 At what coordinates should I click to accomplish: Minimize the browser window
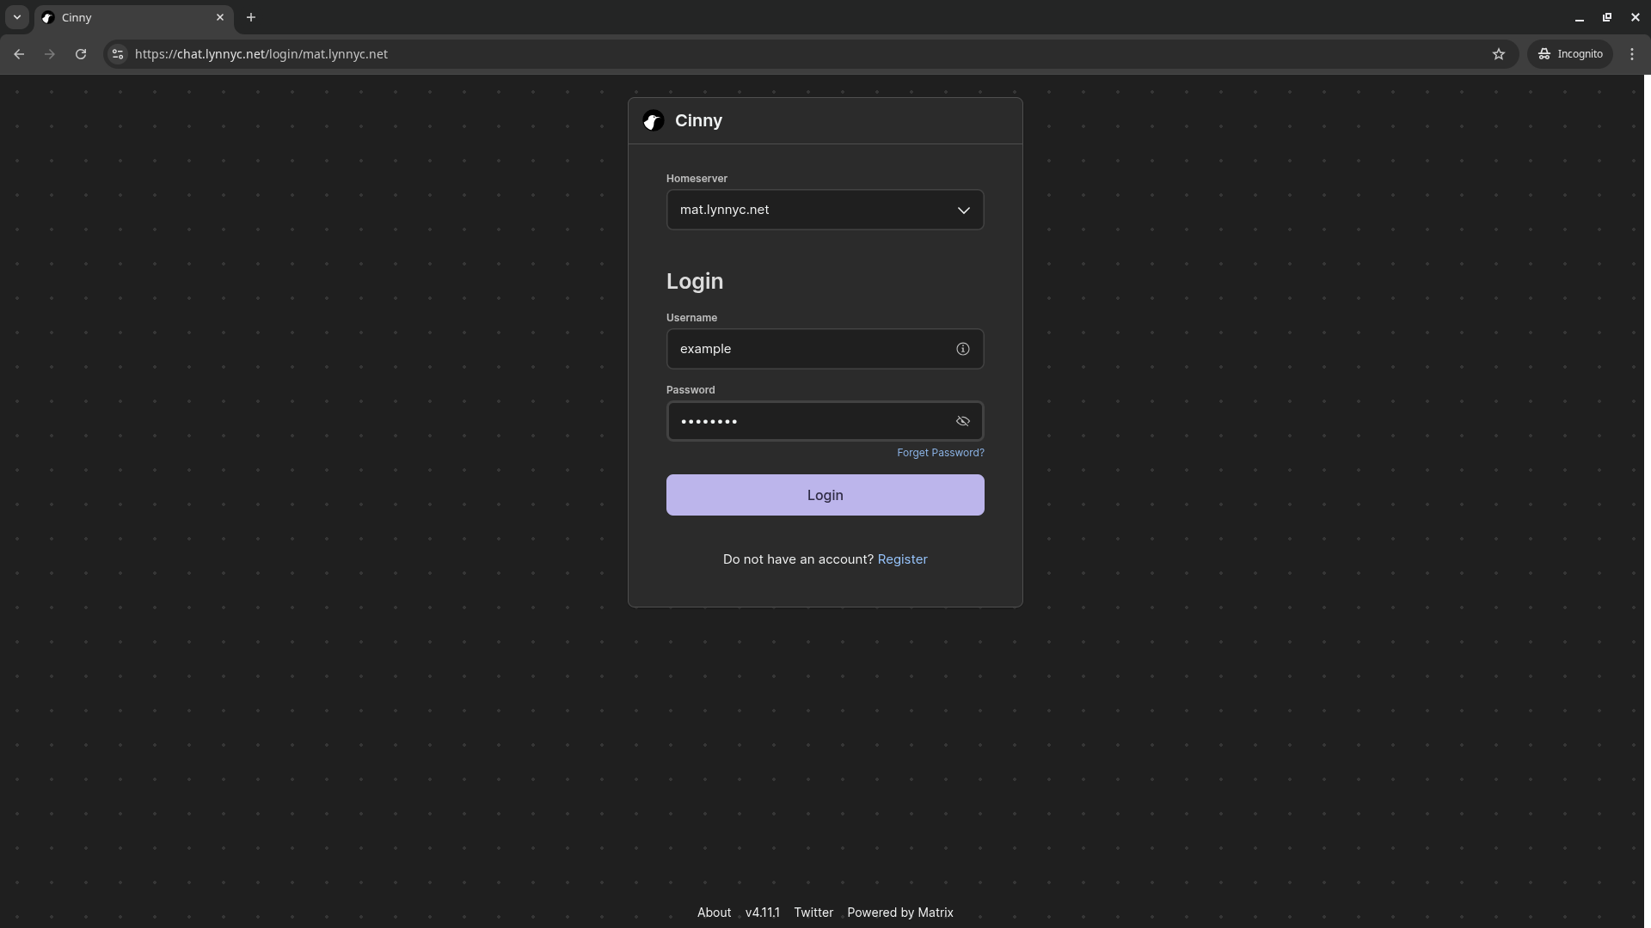[x=1580, y=17]
